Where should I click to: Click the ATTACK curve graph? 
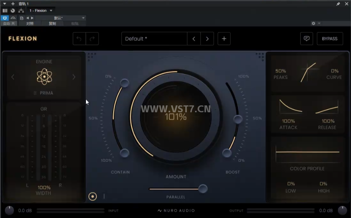click(290, 106)
